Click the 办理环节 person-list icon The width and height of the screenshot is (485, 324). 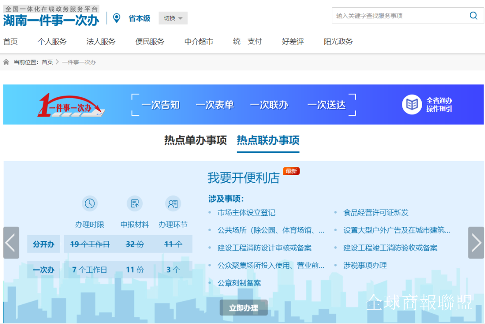click(x=173, y=204)
